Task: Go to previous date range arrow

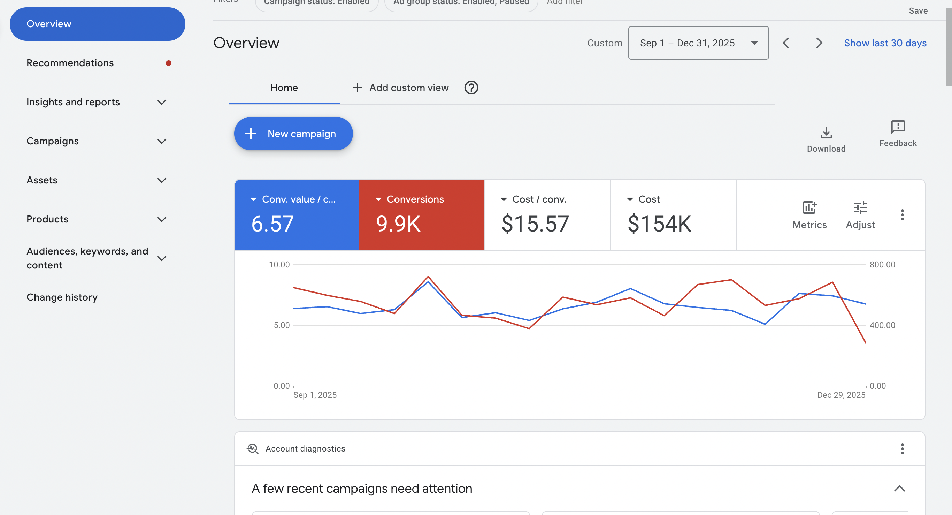Action: point(786,43)
